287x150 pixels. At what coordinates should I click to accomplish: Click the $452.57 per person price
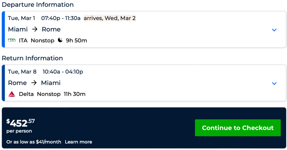pos(21,123)
